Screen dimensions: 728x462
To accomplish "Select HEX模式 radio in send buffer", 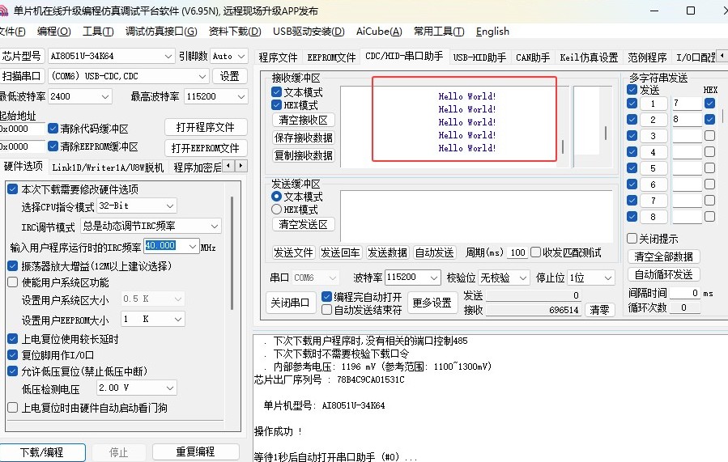I will click(x=277, y=210).
